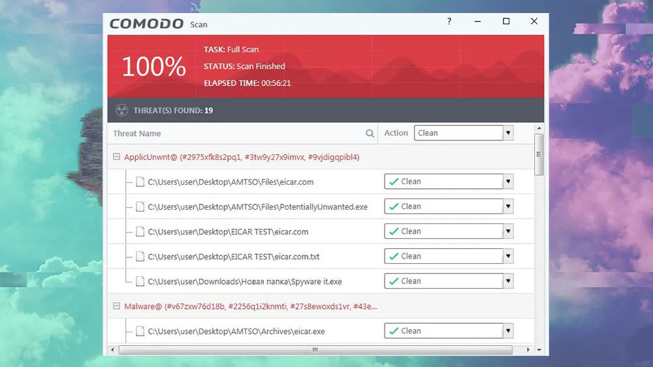This screenshot has width=653, height=367.
Task: Click the search magnifier icon in Threat Name header
Action: (x=370, y=133)
